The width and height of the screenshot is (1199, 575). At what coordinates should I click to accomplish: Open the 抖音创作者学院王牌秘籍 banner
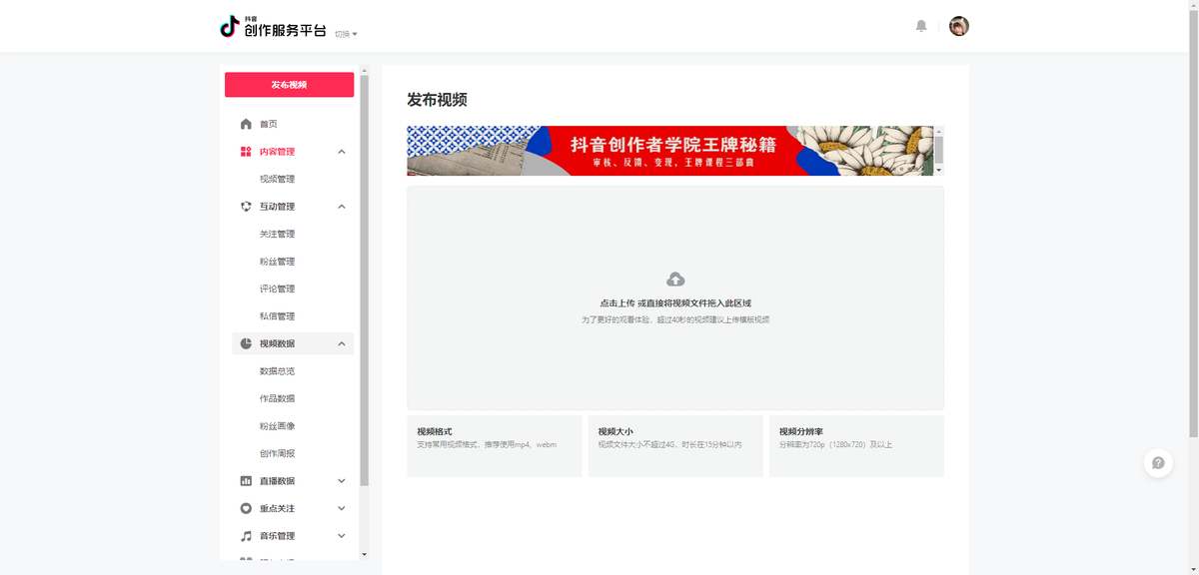[x=669, y=151]
